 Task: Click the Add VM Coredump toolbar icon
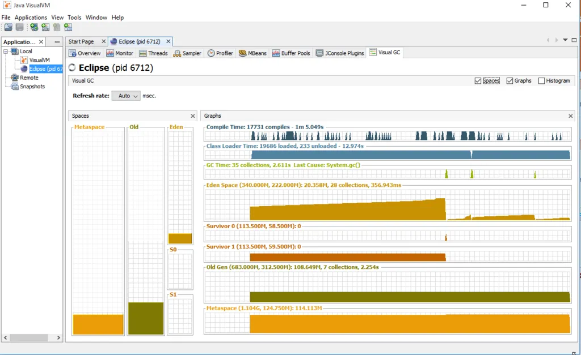(56, 27)
